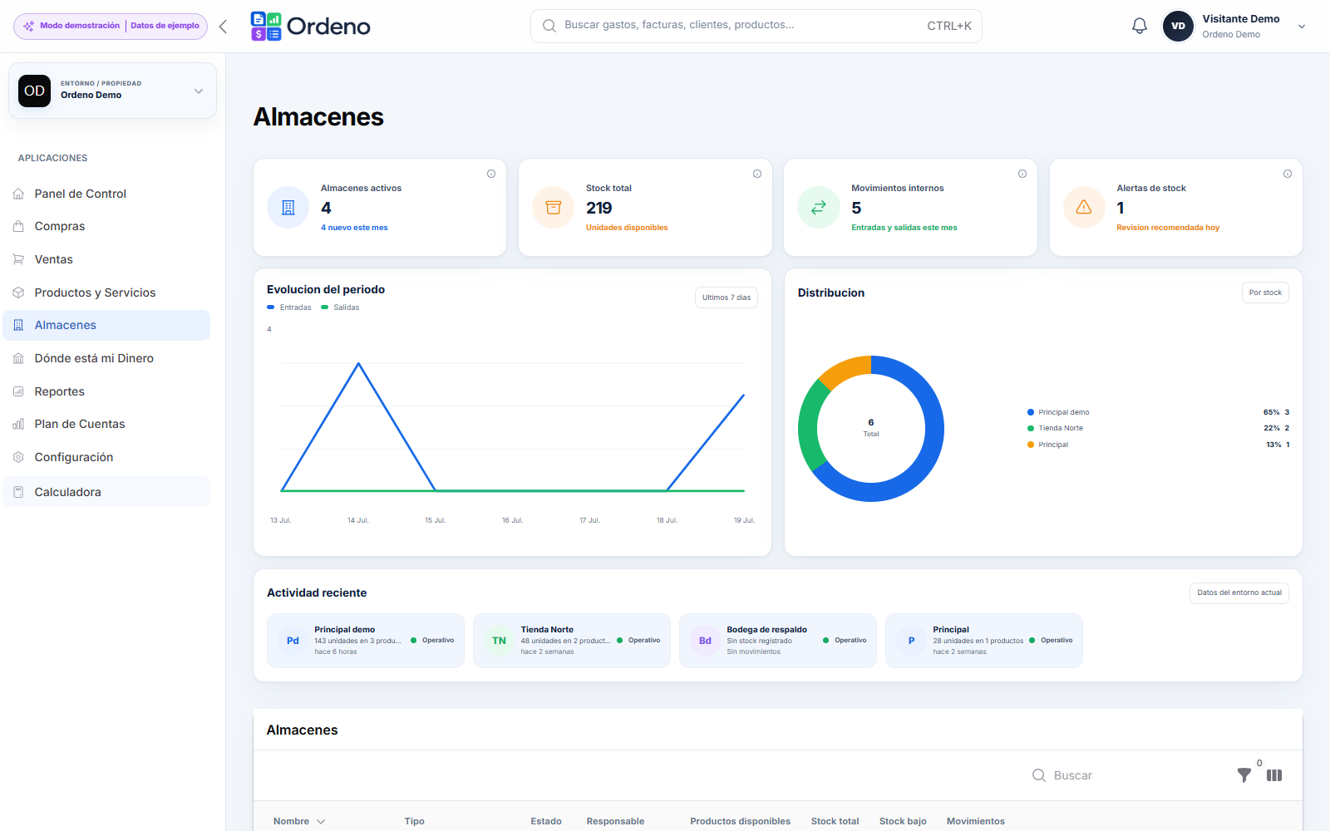
Task: Toggle the Entradas series in chart legend
Action: pos(289,307)
